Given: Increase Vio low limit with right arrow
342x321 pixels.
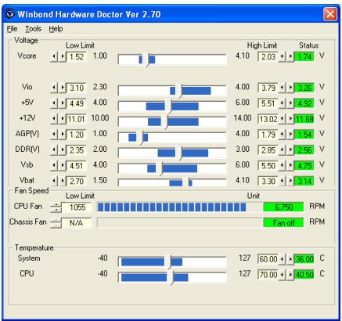Looking at the screenshot, I should pos(63,88).
